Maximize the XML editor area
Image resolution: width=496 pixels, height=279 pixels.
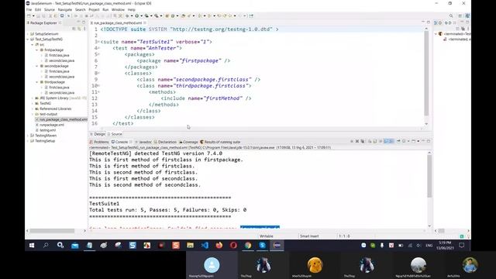[429, 22]
